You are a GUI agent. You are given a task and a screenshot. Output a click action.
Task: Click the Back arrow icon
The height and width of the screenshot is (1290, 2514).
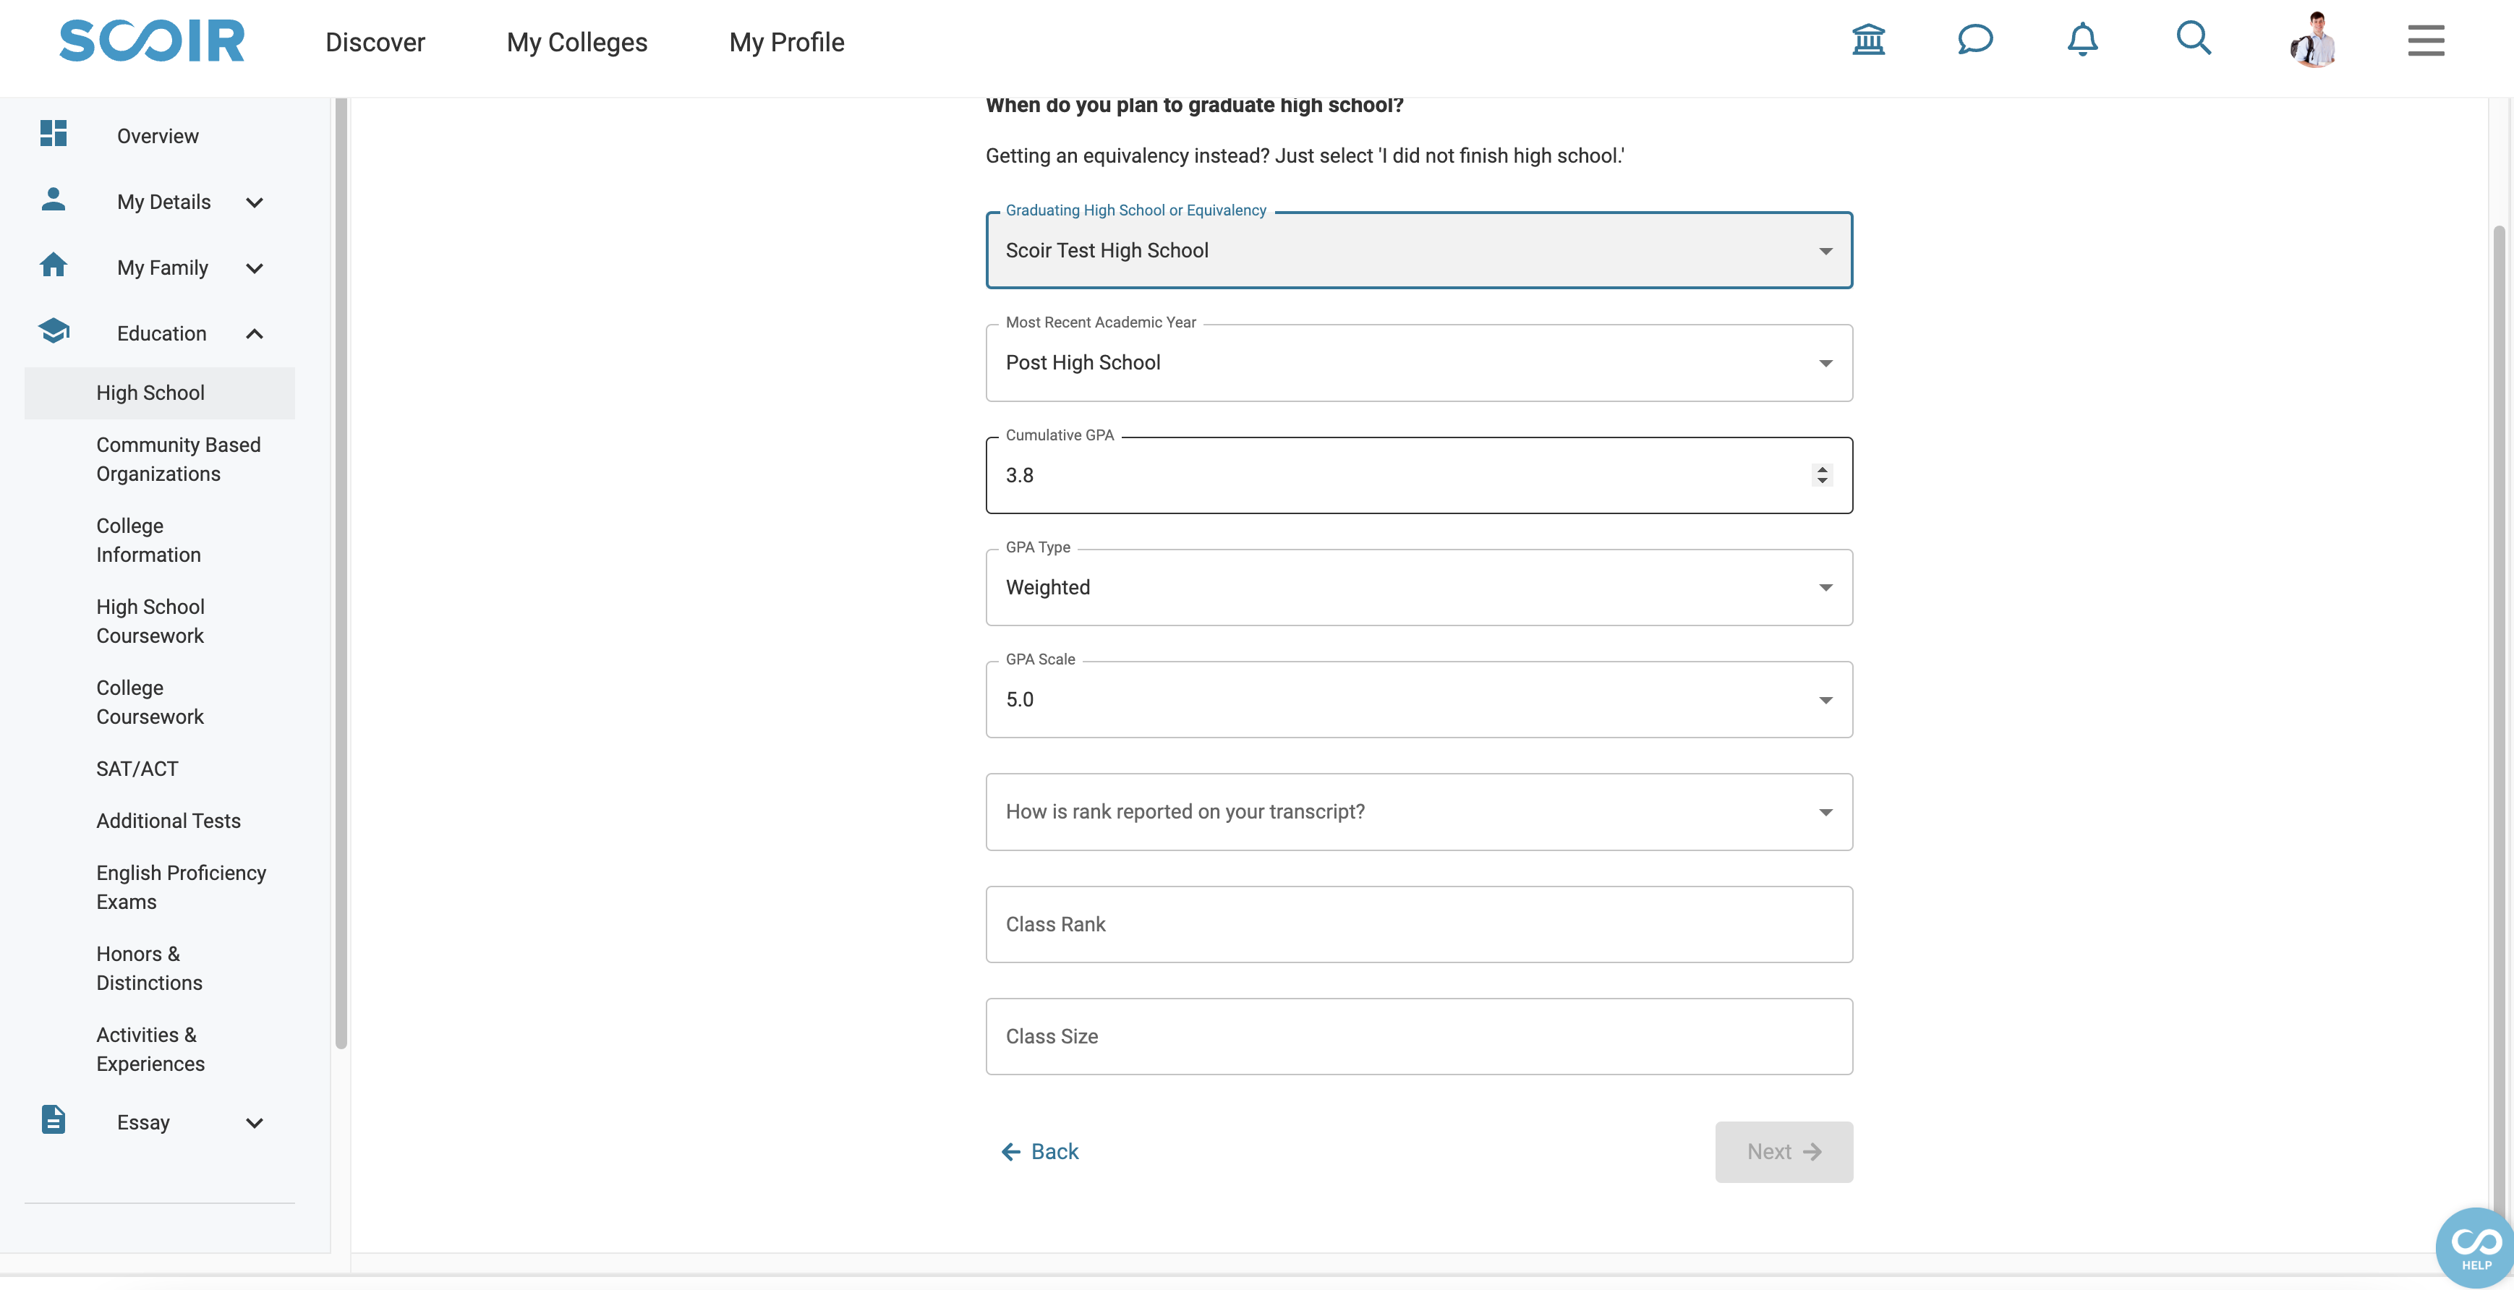(1010, 1153)
